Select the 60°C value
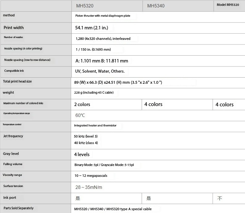245x213 pixels. tap(80, 115)
